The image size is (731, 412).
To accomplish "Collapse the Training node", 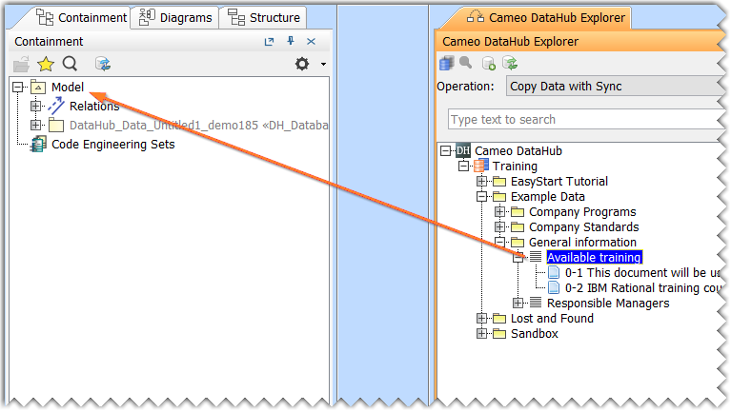I will pos(463,167).
